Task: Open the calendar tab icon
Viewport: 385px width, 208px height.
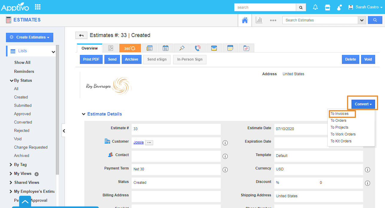Action: click(x=165, y=48)
